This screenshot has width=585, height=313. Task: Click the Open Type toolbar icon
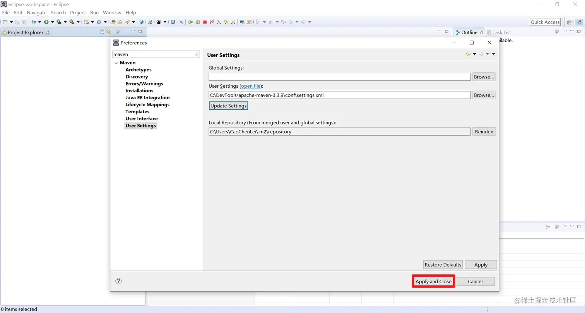coord(113,22)
